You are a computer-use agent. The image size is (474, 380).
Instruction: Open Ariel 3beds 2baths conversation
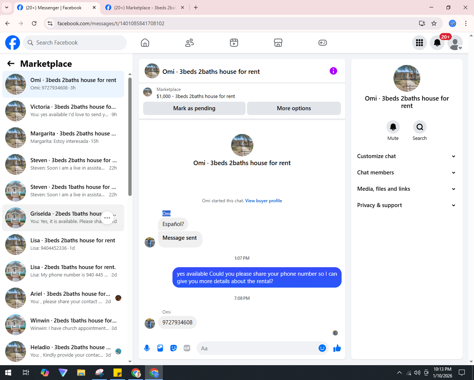coord(63,298)
